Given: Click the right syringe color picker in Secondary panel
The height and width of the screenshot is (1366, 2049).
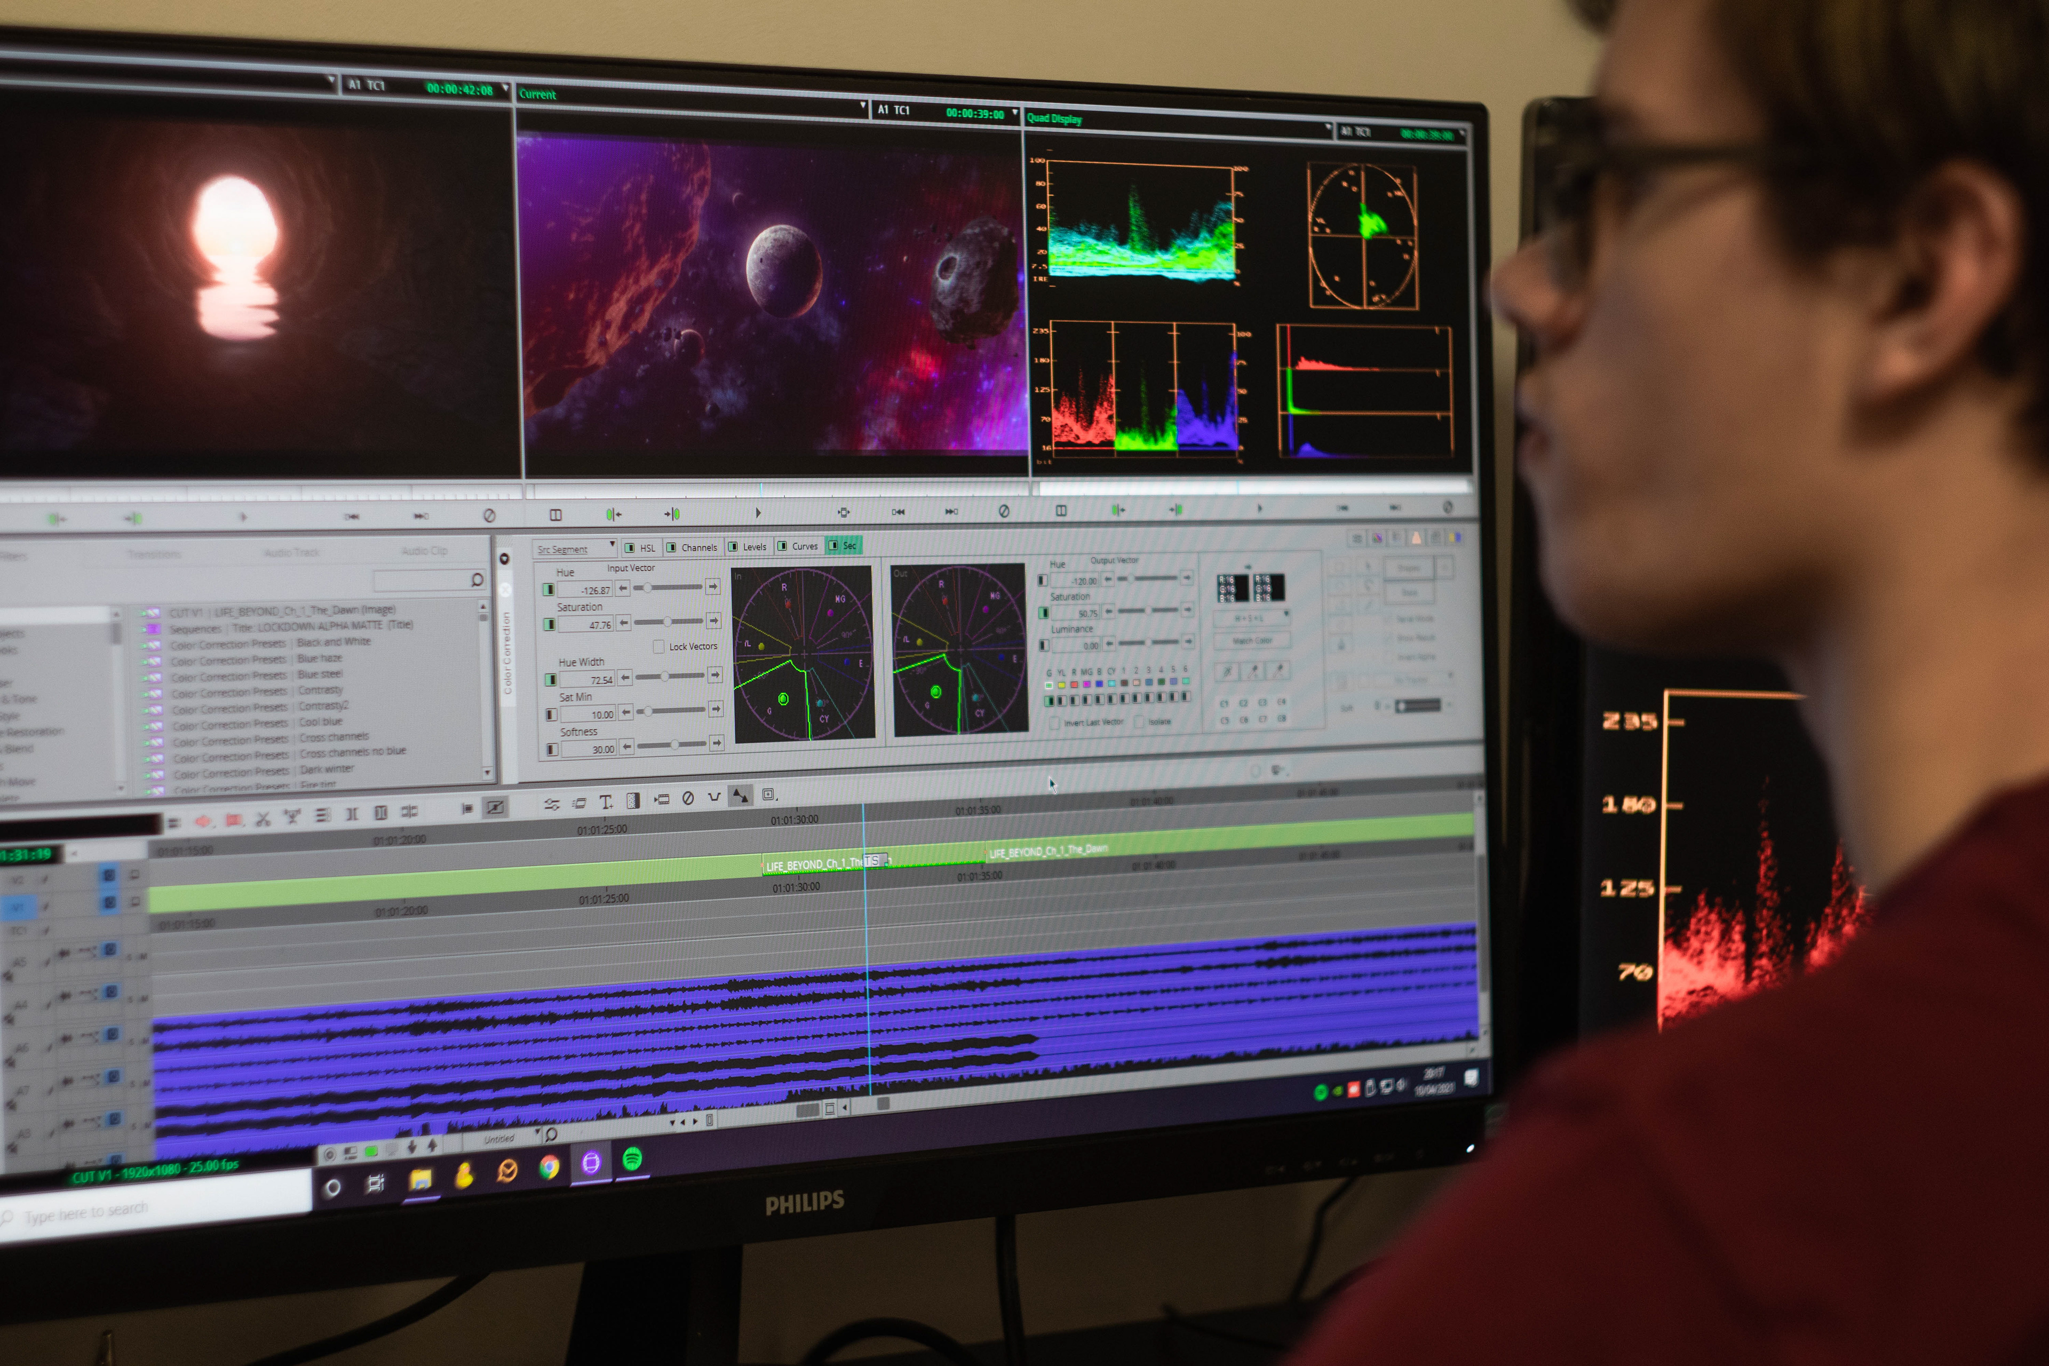Looking at the screenshot, I should 1278,670.
